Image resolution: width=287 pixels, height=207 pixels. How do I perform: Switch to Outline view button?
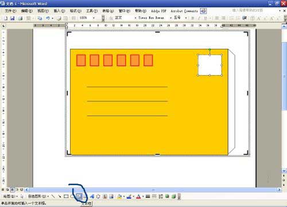click(17, 190)
